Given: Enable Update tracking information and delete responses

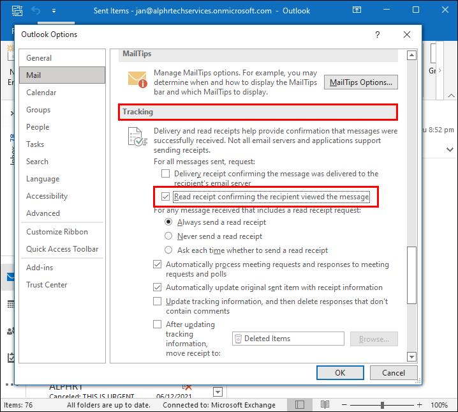Looking at the screenshot, I should [157, 301].
